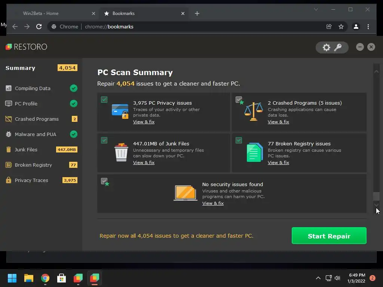Click the Privacy Traces padlock icon
Image resolution: width=383 pixels, height=287 pixels.
(x=9, y=180)
